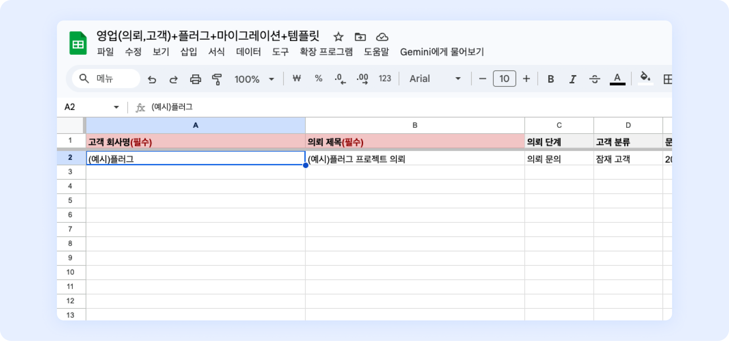
Task: Select the paint format roller tool
Action: point(217,79)
